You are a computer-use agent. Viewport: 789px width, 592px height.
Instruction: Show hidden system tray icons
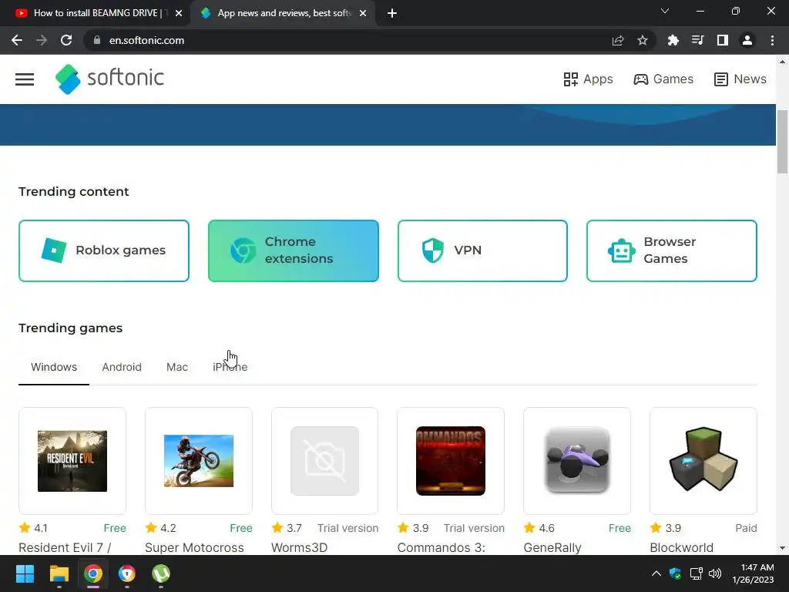pyautogui.click(x=656, y=573)
